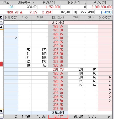
Task: Select price 329.20 in the ladder
Action: [58, 30]
